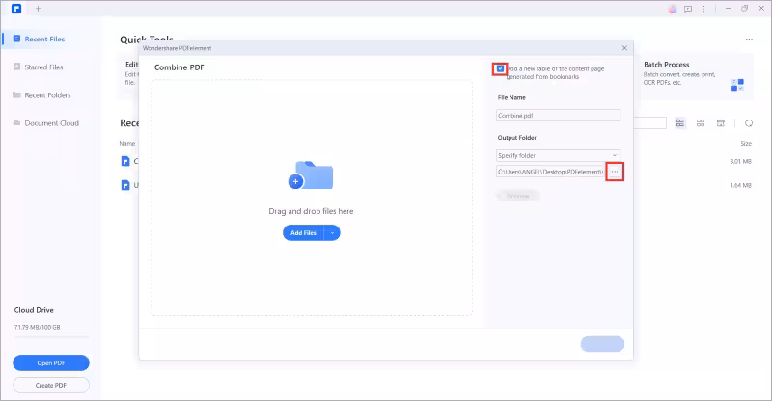772x401 pixels.
Task: Click the search field in recent files
Action: (x=649, y=123)
